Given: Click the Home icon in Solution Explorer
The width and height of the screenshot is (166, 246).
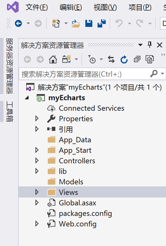Looking at the screenshot, I should coord(53,60).
